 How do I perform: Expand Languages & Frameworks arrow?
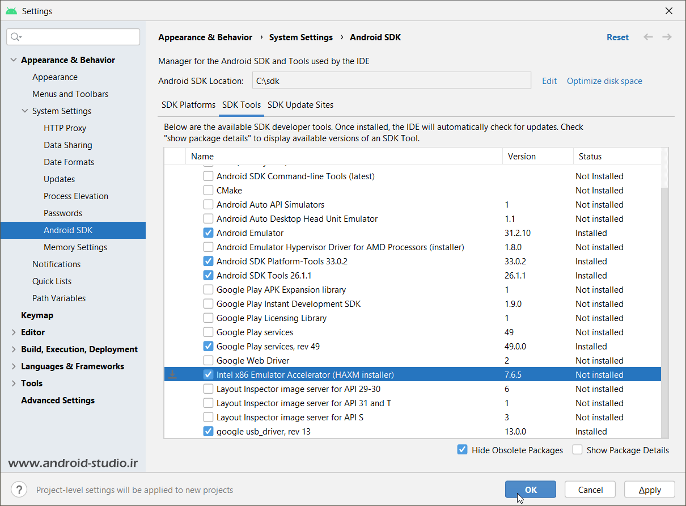coord(14,366)
